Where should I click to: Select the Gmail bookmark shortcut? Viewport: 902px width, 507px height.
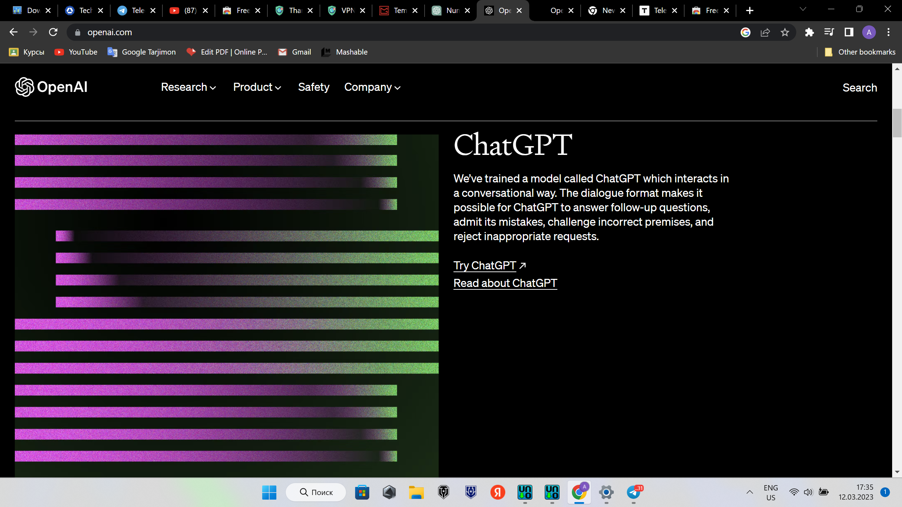click(x=302, y=52)
